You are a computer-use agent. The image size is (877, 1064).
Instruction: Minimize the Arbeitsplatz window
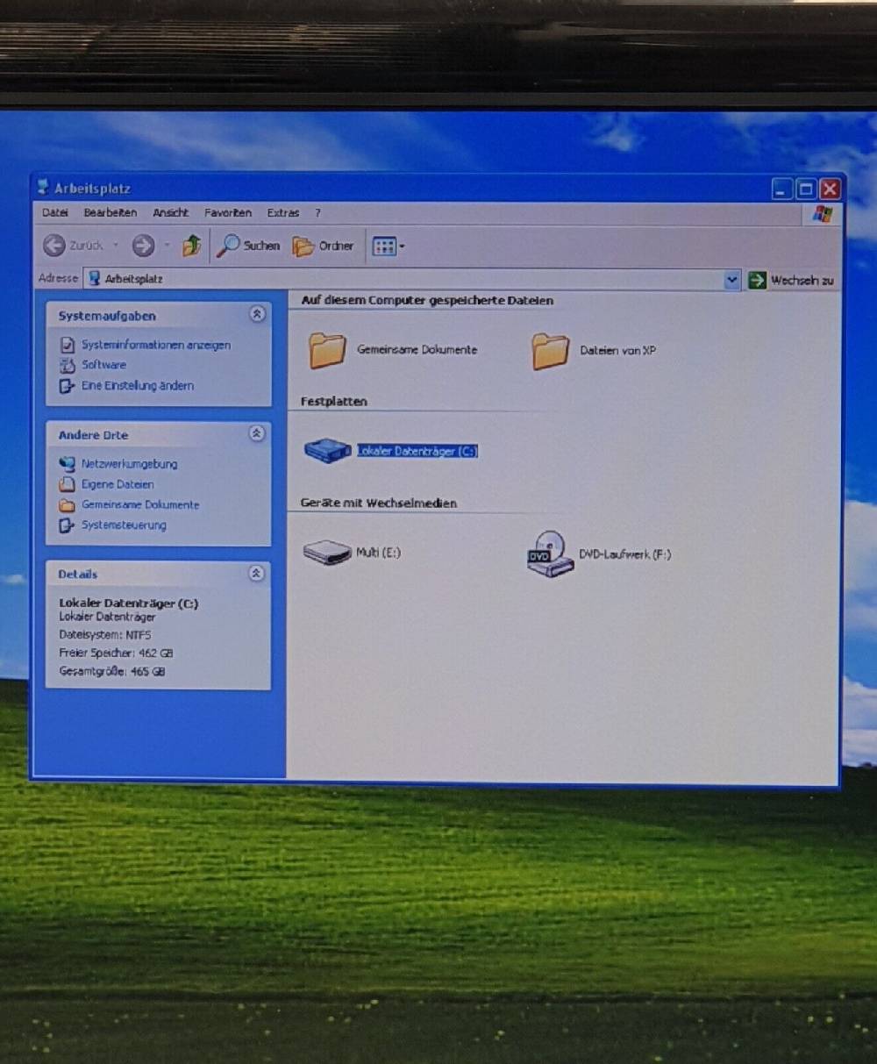[x=782, y=189]
